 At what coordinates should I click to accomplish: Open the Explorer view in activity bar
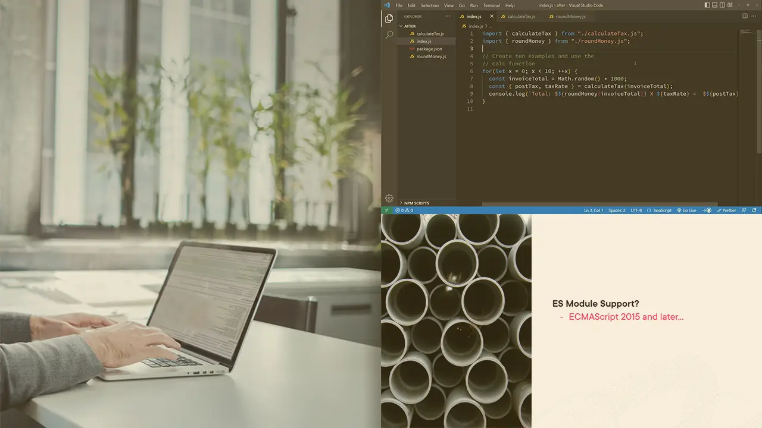point(389,18)
